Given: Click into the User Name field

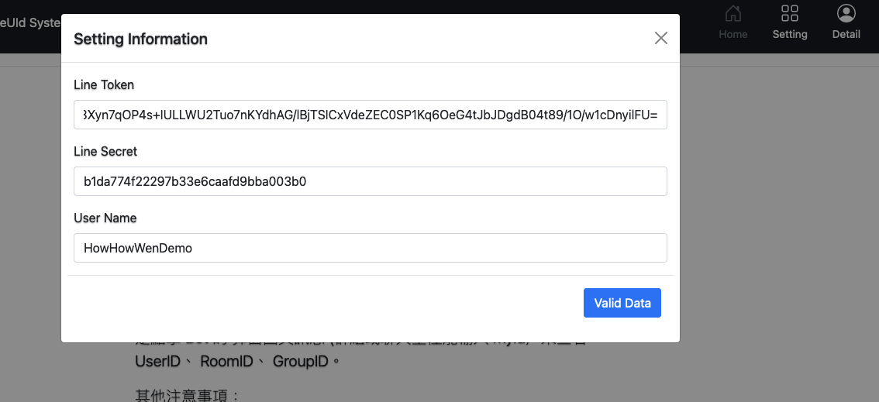Looking at the screenshot, I should click(370, 248).
